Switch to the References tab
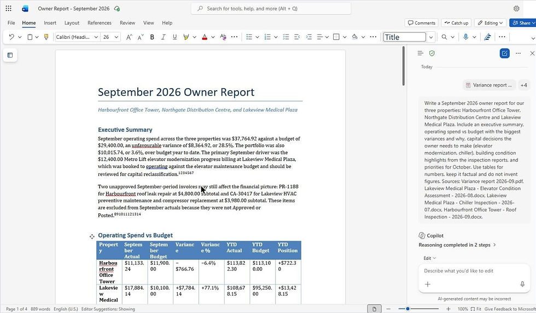The image size is (536, 313). [100, 23]
